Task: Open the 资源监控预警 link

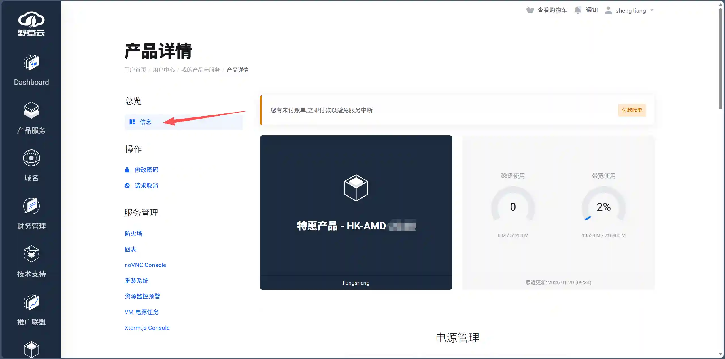Action: coord(143,296)
